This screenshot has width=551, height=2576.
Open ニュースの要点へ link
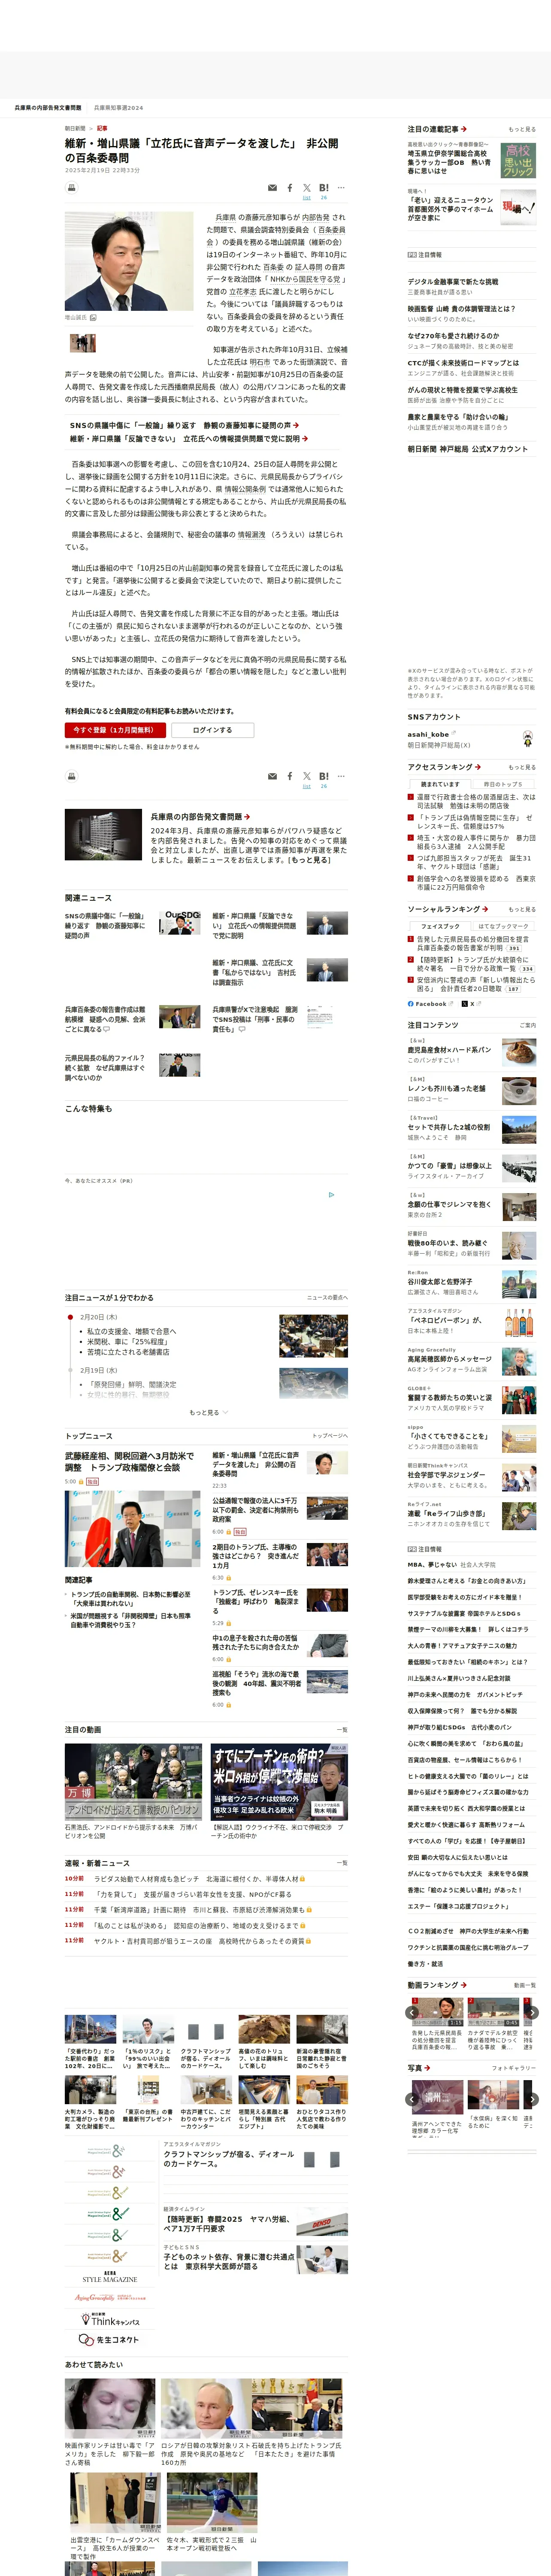[327, 1298]
